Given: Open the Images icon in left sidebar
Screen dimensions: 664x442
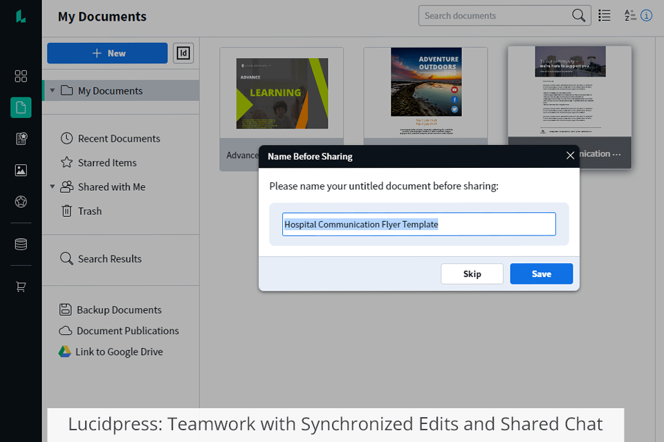Looking at the screenshot, I should [21, 170].
